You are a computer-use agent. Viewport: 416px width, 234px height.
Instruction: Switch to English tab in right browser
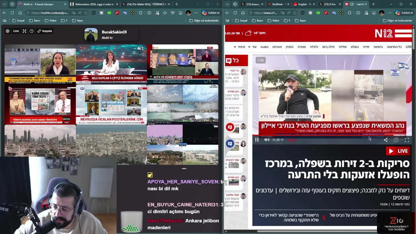tap(304, 4)
